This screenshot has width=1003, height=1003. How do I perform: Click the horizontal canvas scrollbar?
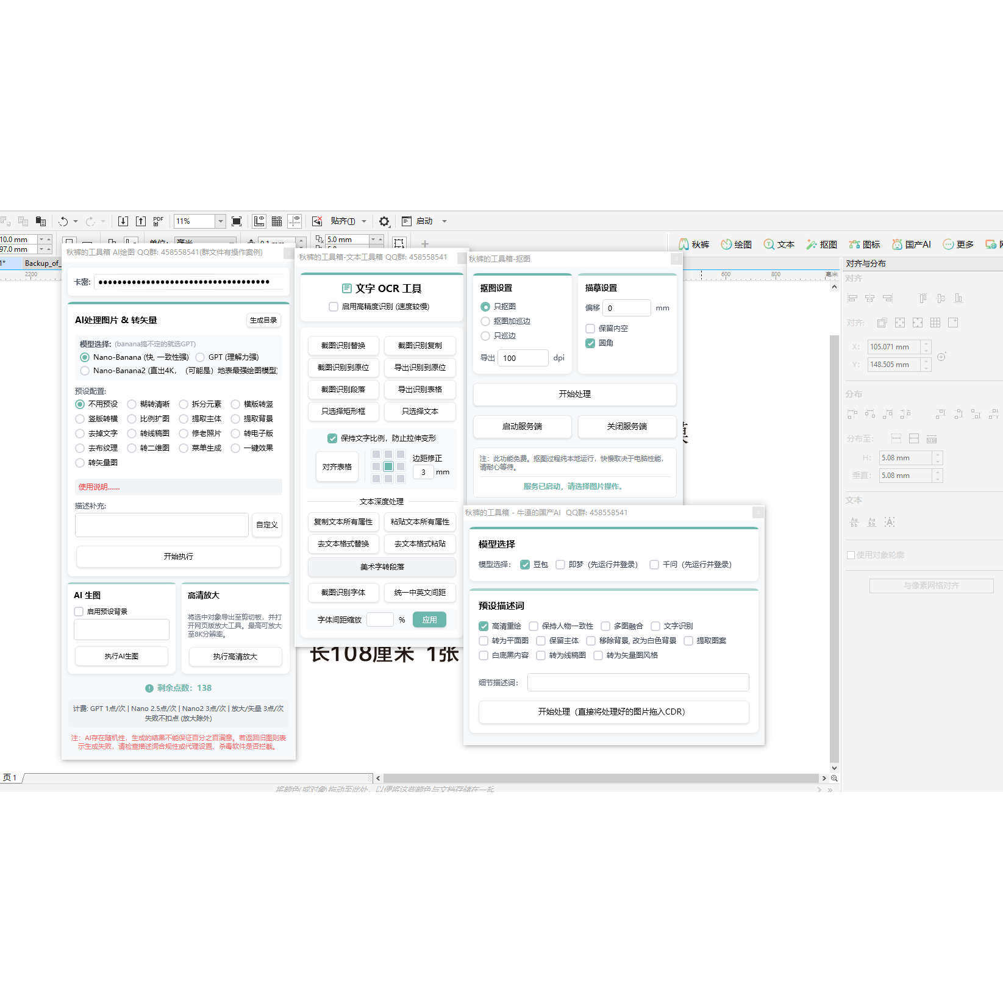coord(601,778)
